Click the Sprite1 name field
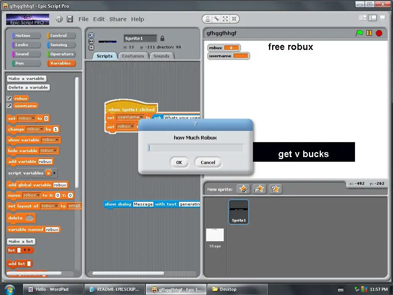The width and height of the screenshot is (393, 295). pyautogui.click(x=140, y=38)
